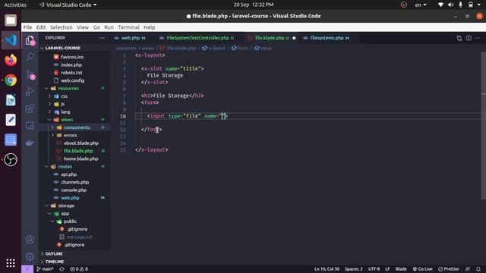Click the main branch indicator

(x=46, y=269)
